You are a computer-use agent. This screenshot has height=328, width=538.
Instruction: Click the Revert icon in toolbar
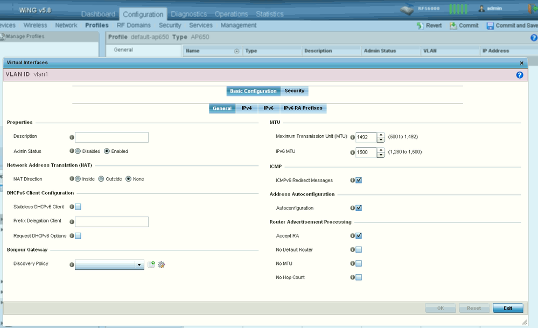tap(421, 25)
